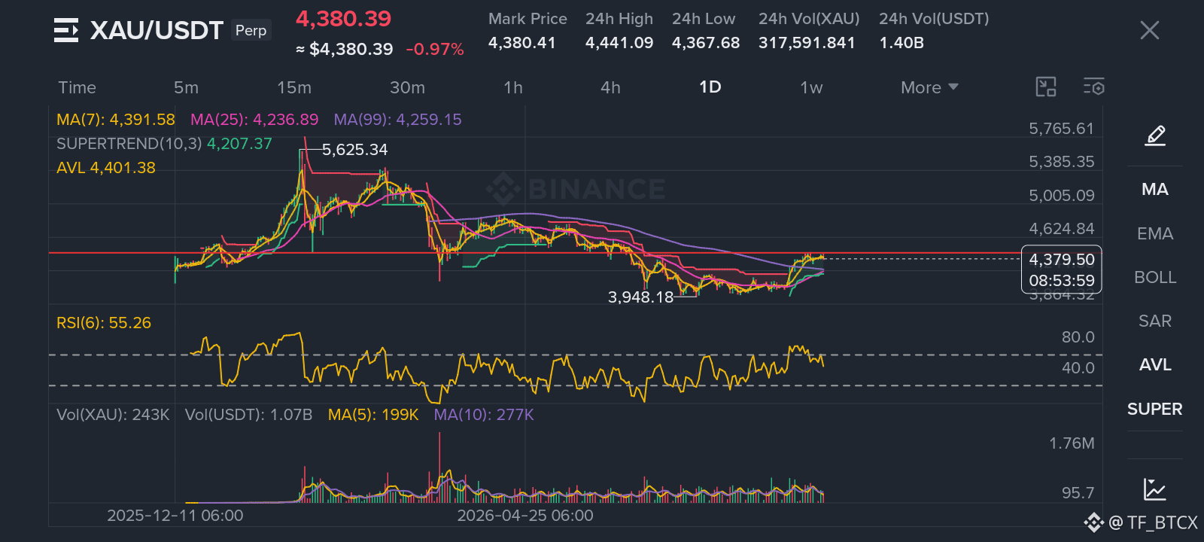Click the 4,624.84 price axis label
Viewport: 1204px width, 542px height.
(1061, 229)
